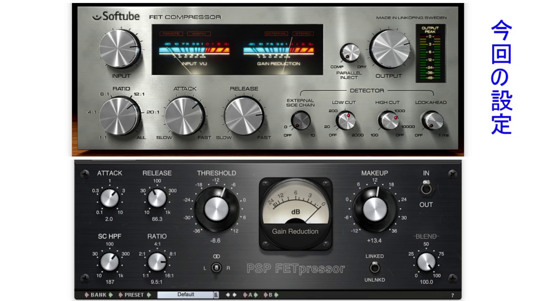Click the SC HPF knob
The width and height of the screenshot is (536, 301).
[x=109, y=262]
